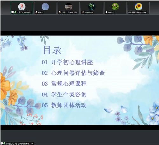Viewport: 159px width, 145px height.
Task: Click muted mic icon on 69中学 participant tile
Action: [x=83, y=12]
